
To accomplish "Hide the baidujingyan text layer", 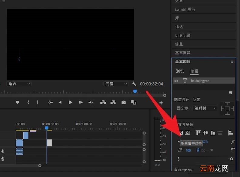I will [176, 81].
